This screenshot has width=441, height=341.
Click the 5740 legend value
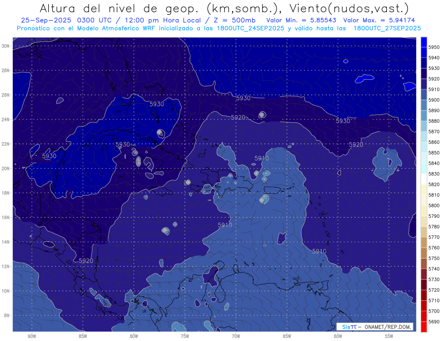click(x=434, y=269)
